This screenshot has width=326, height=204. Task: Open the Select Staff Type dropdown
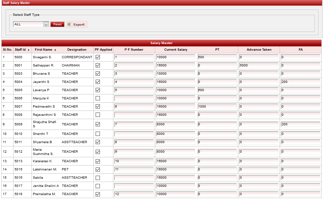tap(46, 24)
